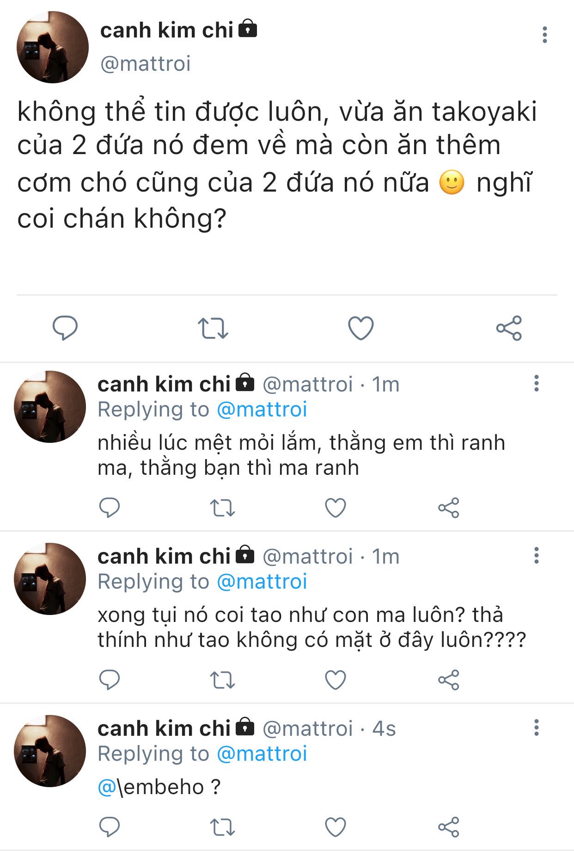This screenshot has width=574, height=851.
Task: Reply to the main takoyaki tweet
Action: point(65,328)
